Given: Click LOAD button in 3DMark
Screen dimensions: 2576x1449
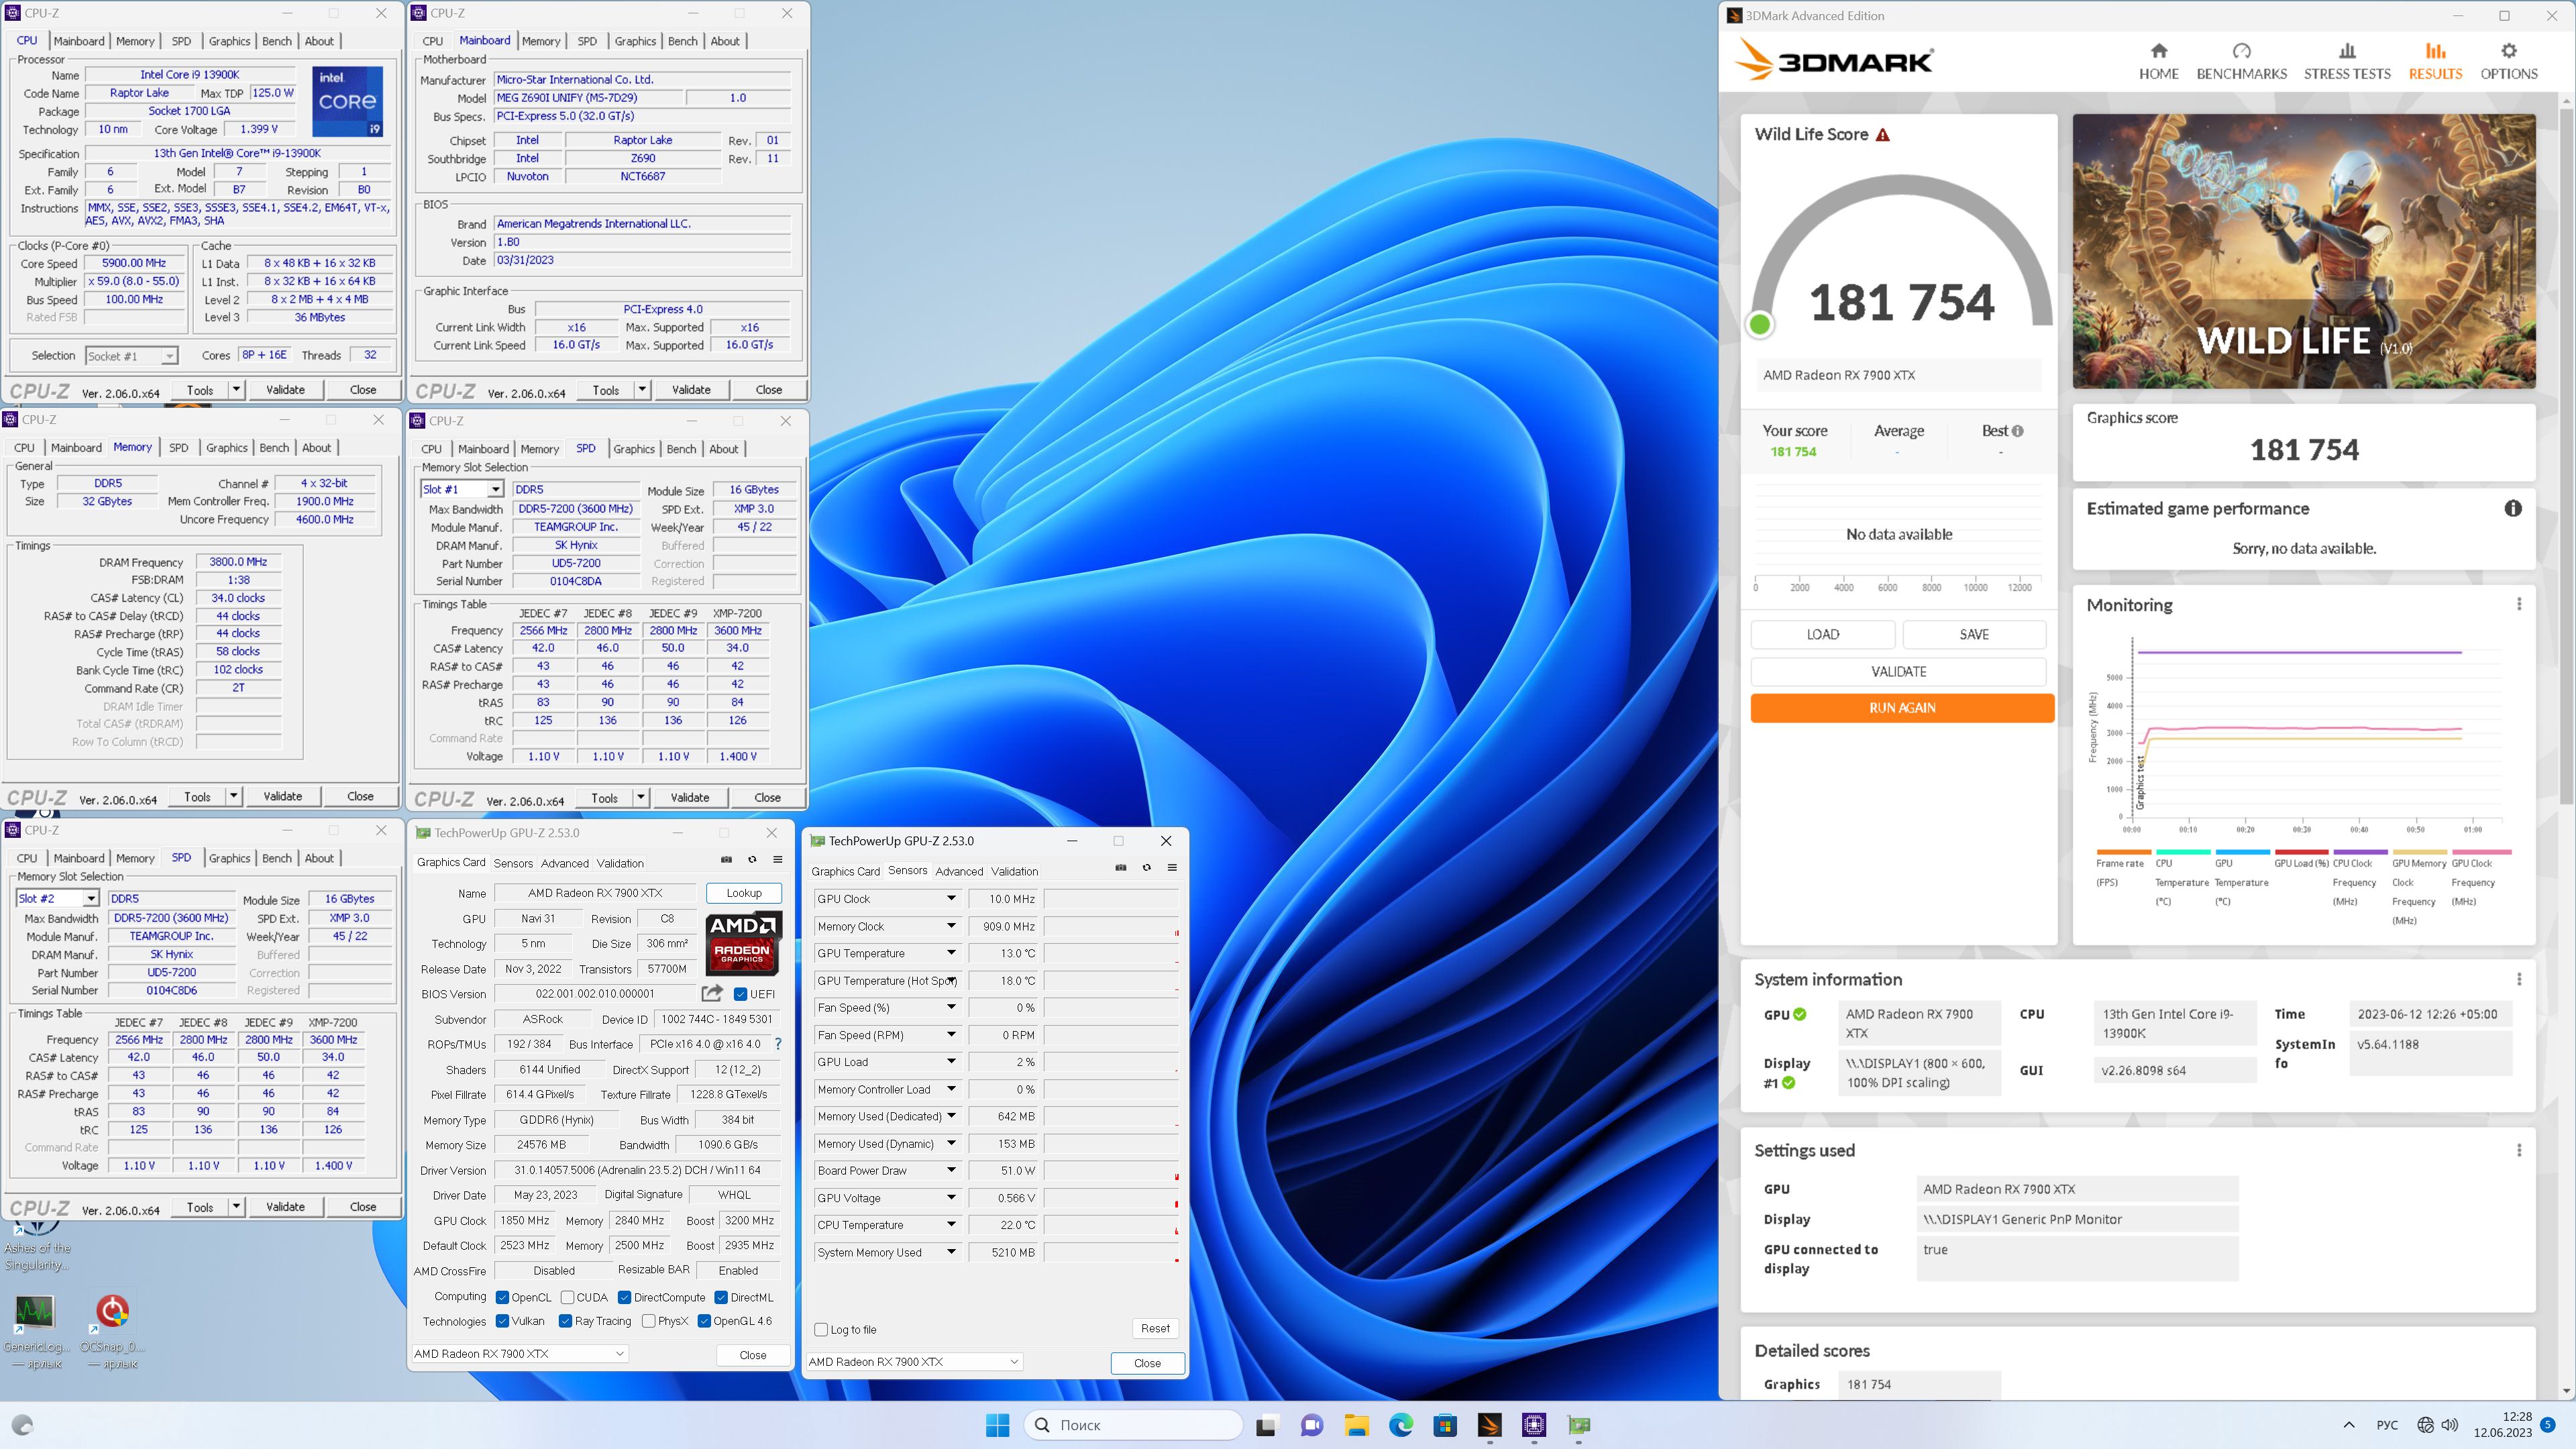Looking at the screenshot, I should coord(1822,634).
